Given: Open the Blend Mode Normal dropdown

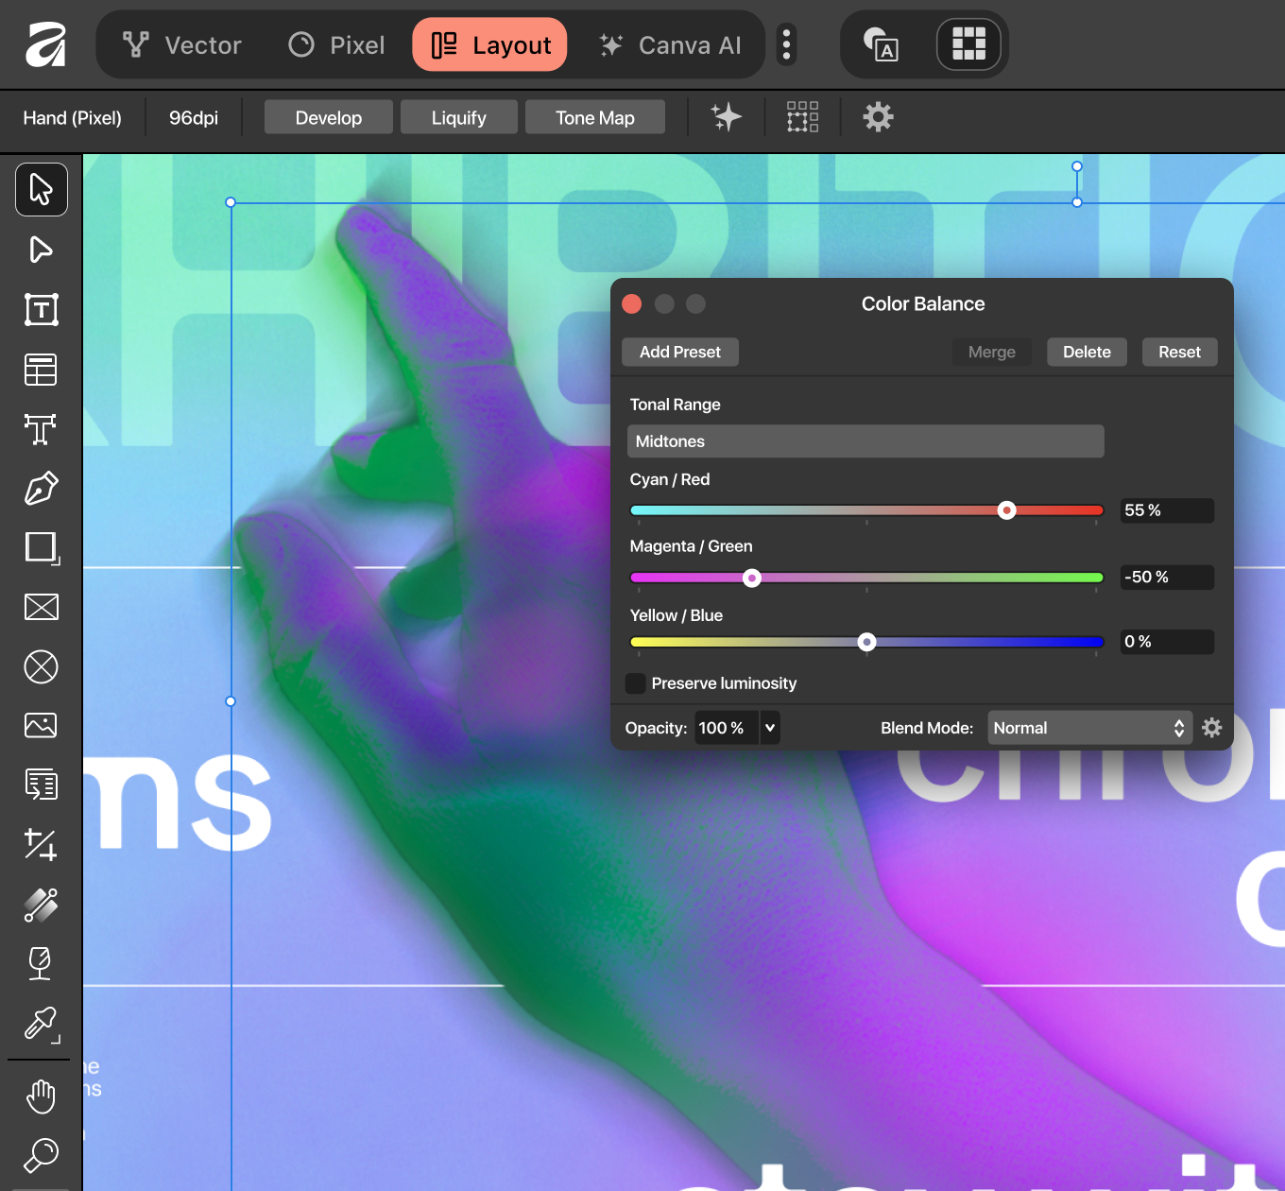Looking at the screenshot, I should click(x=1088, y=728).
